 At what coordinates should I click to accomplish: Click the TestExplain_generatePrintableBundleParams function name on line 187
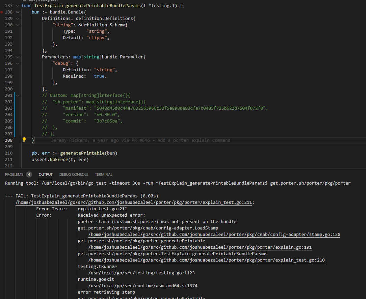[x=87, y=6]
